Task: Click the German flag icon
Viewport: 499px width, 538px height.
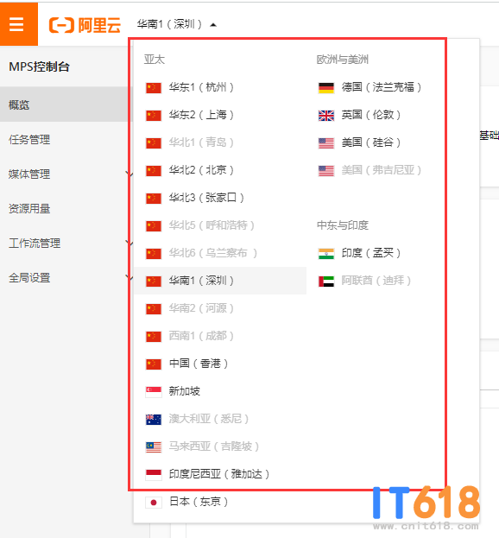Action: 326,88
